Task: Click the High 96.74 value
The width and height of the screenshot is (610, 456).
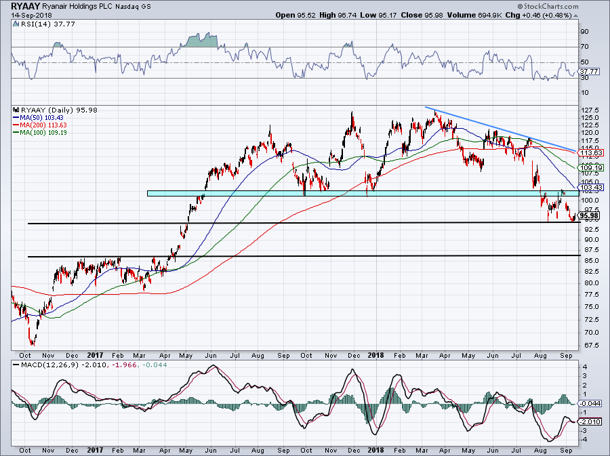Action: click(338, 15)
